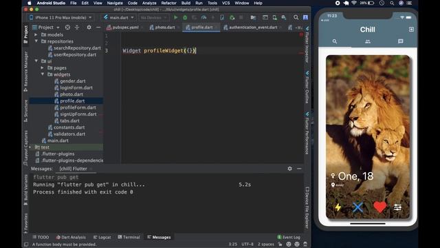Open the Event Log
440x248 pixels.
click(289, 237)
